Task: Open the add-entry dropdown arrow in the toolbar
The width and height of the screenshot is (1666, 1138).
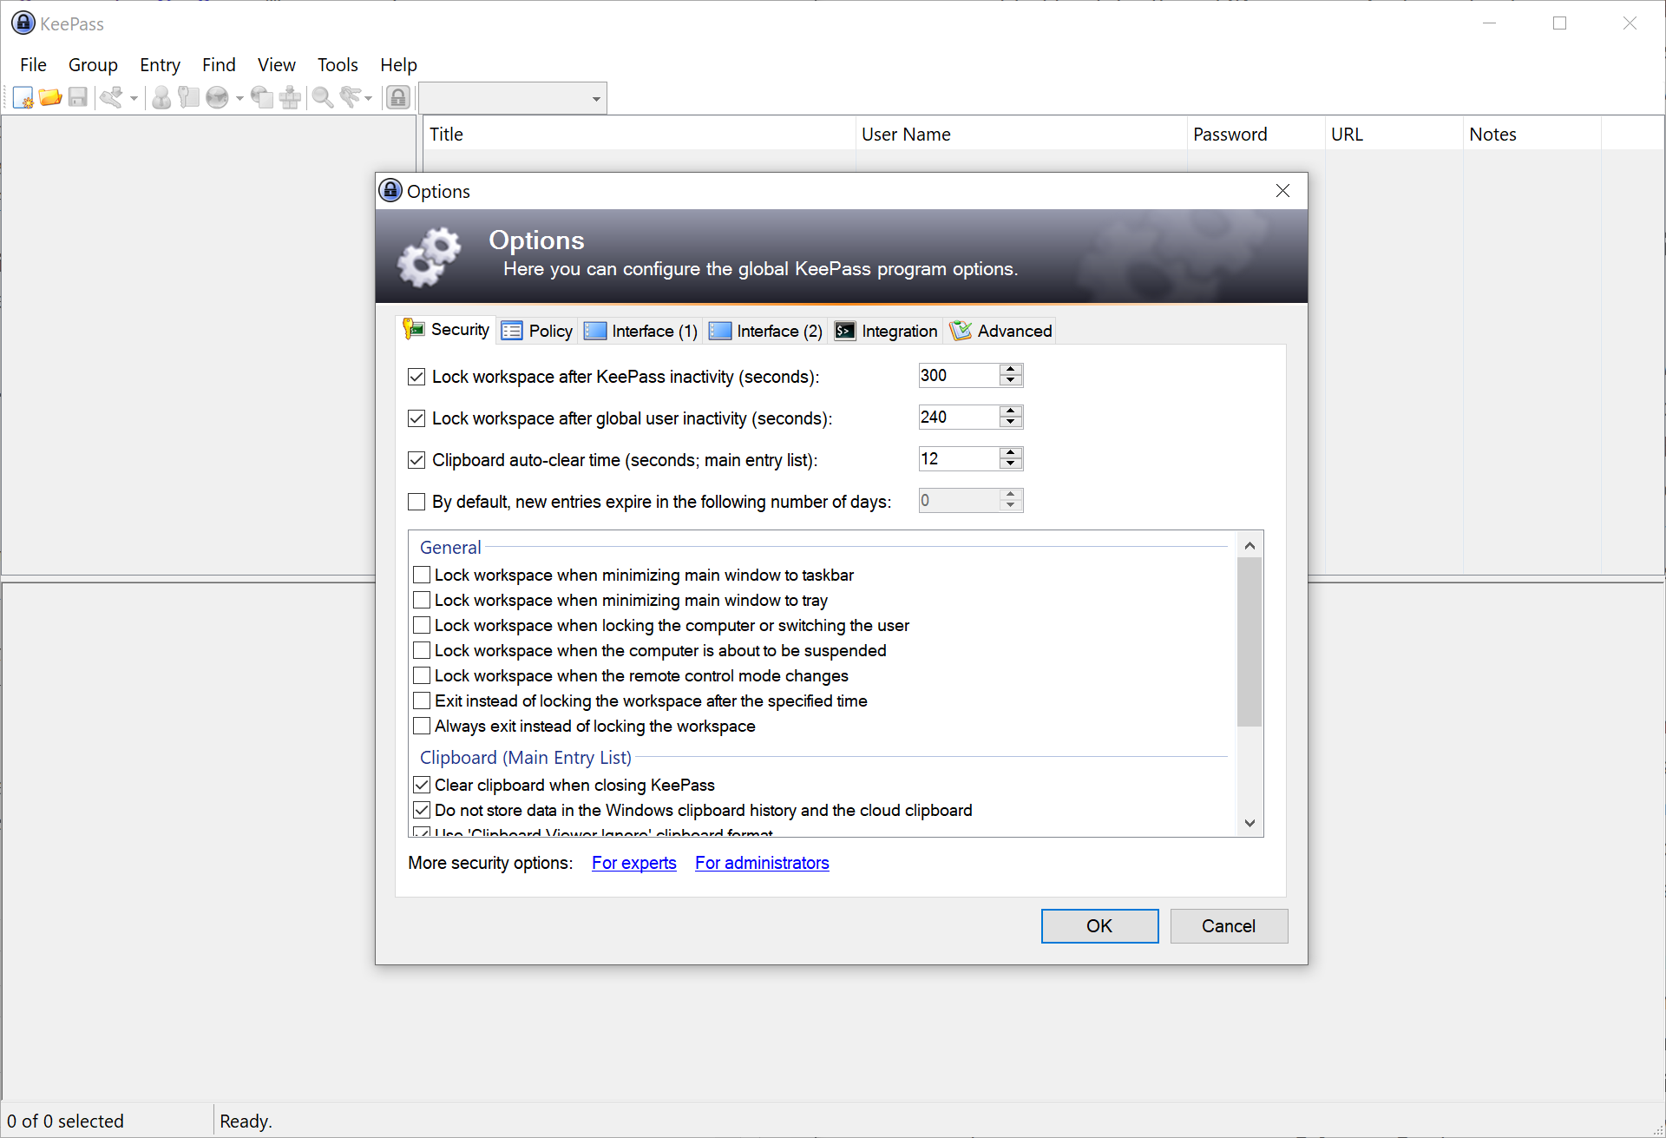Action: pyautogui.click(x=134, y=97)
